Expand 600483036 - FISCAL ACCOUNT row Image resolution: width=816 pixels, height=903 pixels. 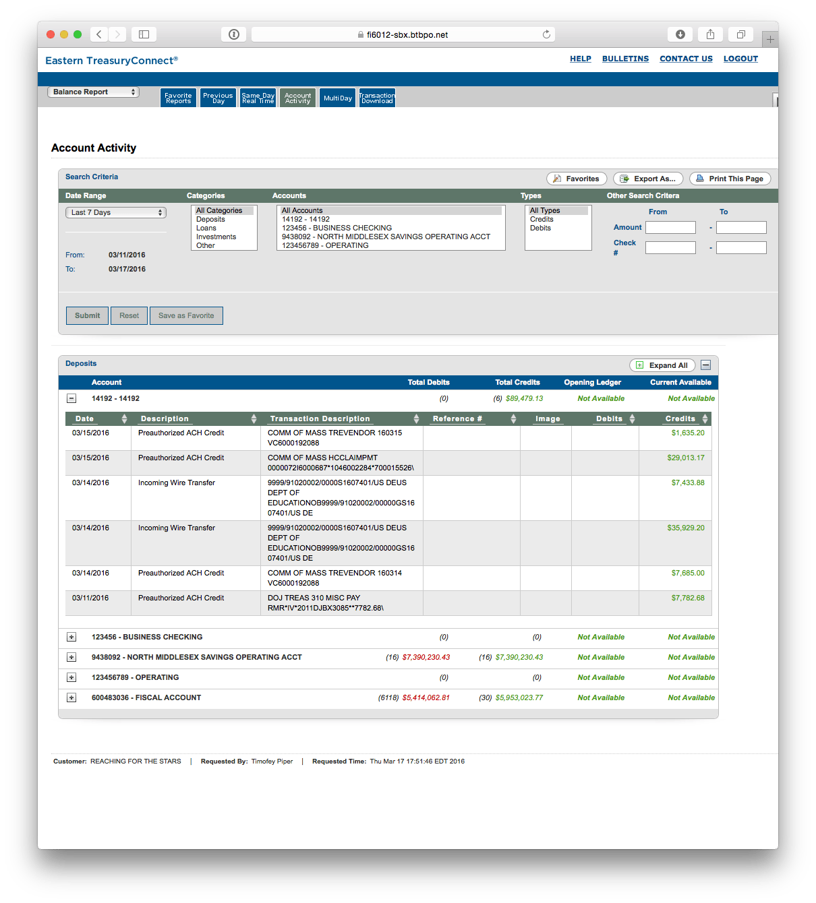click(71, 697)
